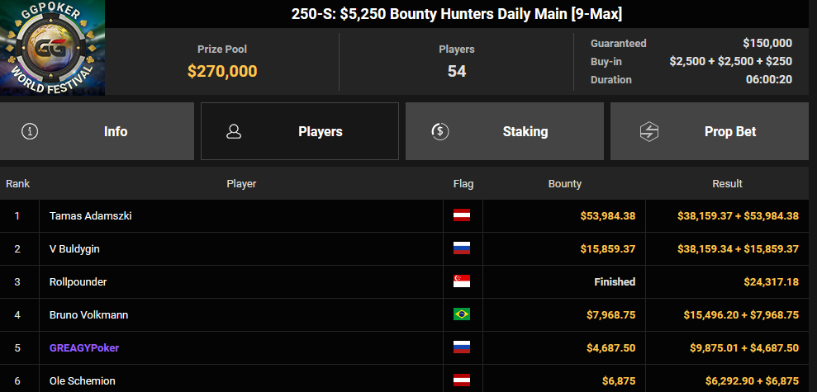Switch to the Staking tab
Screen dimensions: 817x392
(505, 131)
